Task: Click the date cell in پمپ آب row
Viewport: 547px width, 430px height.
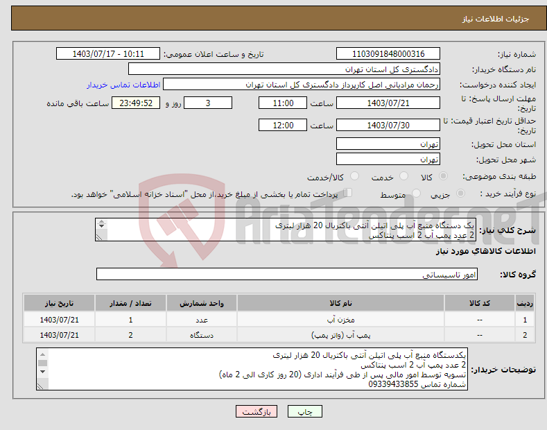Action: (x=60, y=335)
